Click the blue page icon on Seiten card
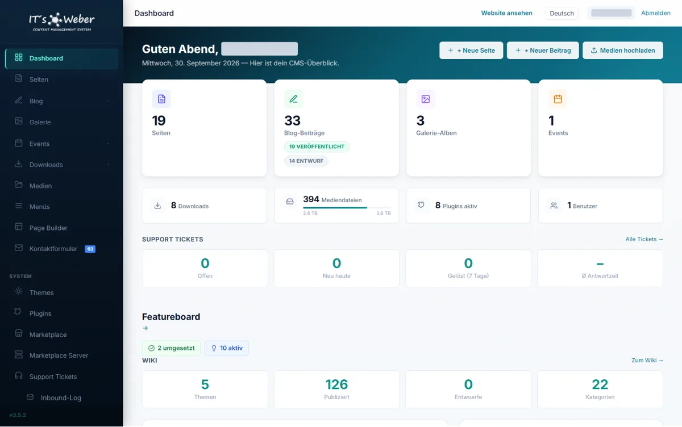682x427 pixels. (x=161, y=99)
